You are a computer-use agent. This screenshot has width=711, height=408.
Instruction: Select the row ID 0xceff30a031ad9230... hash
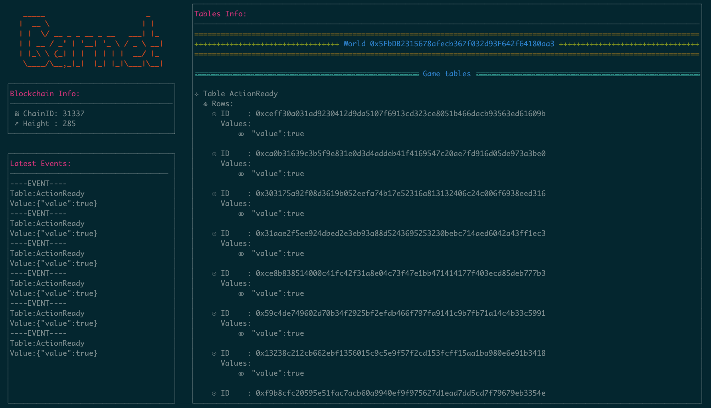(x=400, y=114)
